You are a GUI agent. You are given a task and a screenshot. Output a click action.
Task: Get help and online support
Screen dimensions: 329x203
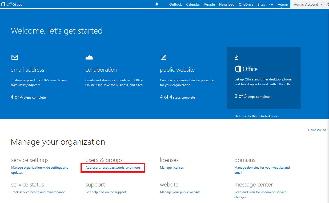pos(106,192)
